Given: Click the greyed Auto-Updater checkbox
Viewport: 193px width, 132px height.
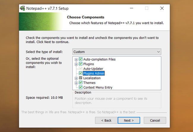Looking at the screenshot, I should 81,69.
